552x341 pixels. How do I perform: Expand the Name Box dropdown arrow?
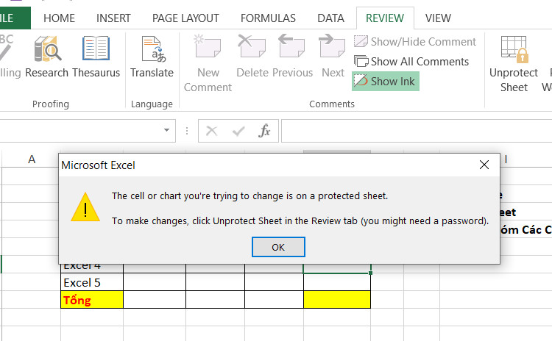point(166,130)
